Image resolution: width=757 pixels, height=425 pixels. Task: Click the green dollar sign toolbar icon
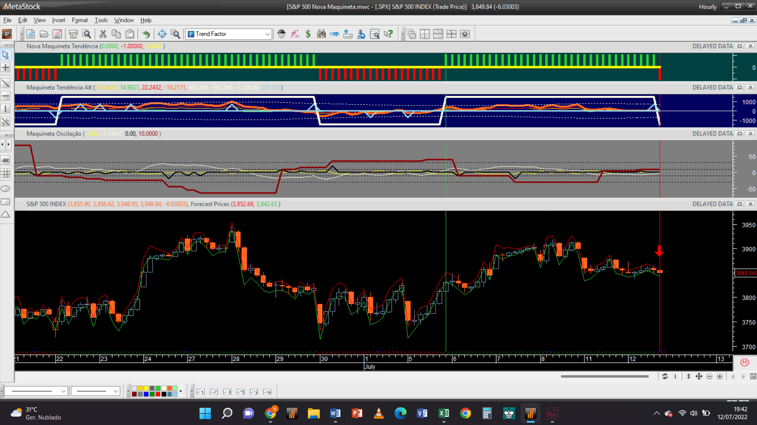[x=308, y=34]
